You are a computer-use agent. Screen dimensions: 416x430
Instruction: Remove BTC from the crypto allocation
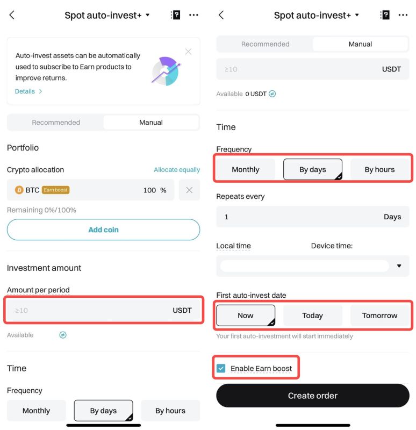(x=189, y=190)
